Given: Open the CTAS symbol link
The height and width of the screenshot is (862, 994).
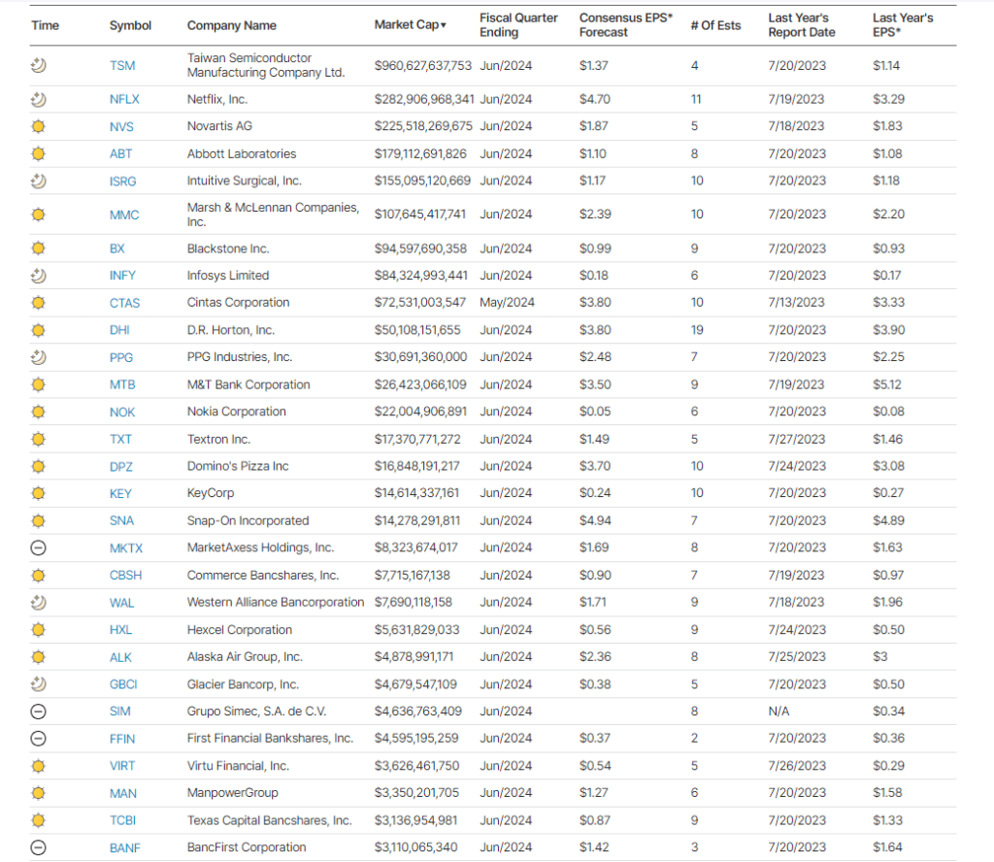Looking at the screenshot, I should [x=125, y=303].
